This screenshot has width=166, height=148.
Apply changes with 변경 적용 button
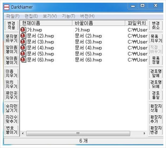[x=12, y=25]
